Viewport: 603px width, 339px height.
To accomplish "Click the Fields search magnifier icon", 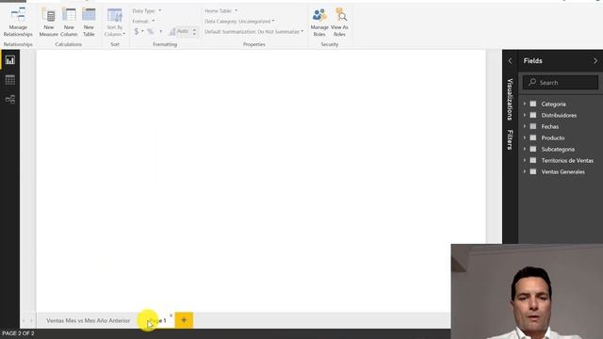I will click(x=532, y=82).
